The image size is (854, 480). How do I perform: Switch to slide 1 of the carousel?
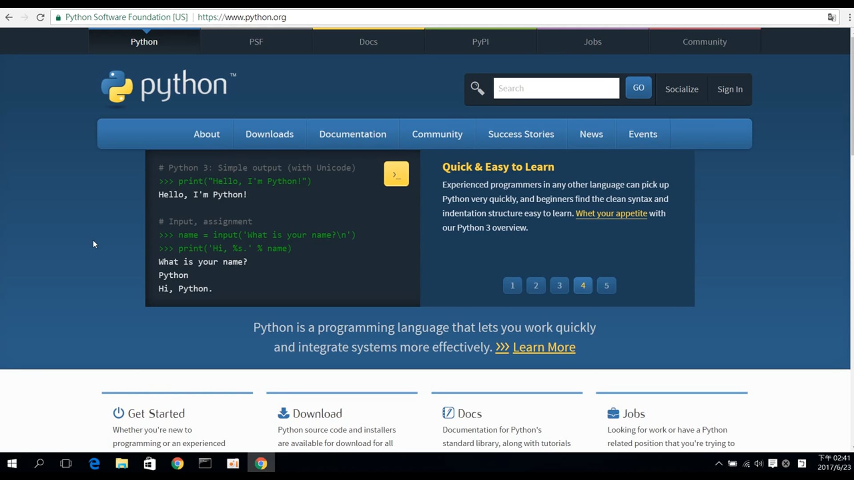(512, 285)
